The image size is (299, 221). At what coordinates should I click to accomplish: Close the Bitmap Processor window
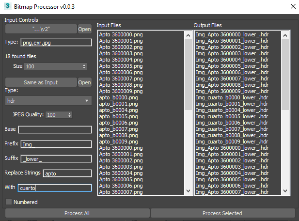pos(293,6)
